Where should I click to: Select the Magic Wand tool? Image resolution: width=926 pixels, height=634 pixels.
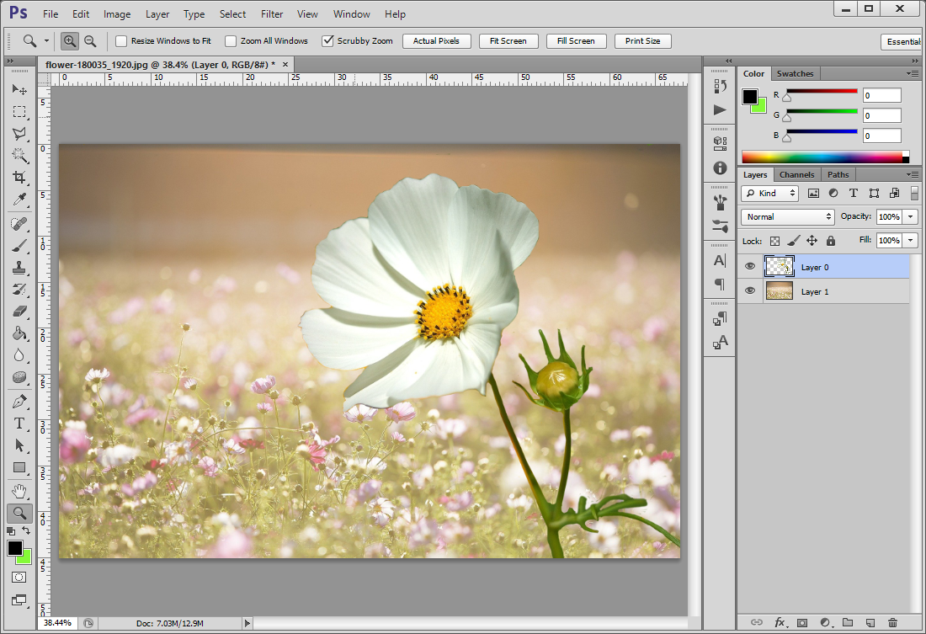[19, 155]
